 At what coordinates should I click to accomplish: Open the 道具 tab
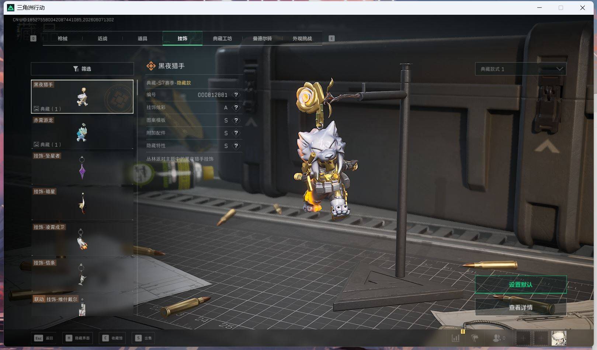[x=142, y=38]
